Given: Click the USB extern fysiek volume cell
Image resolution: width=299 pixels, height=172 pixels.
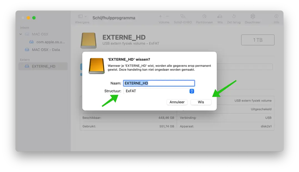Looking at the screenshot, I should point(253,101).
